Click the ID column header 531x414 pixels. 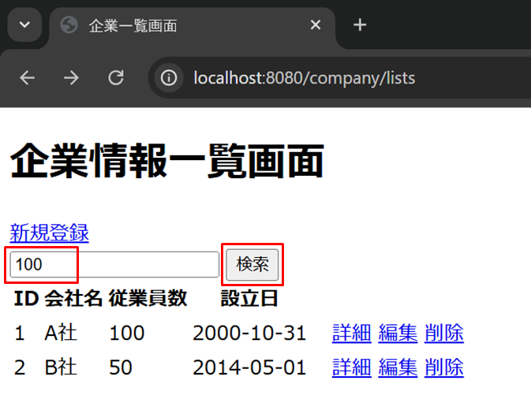pyautogui.click(x=26, y=299)
